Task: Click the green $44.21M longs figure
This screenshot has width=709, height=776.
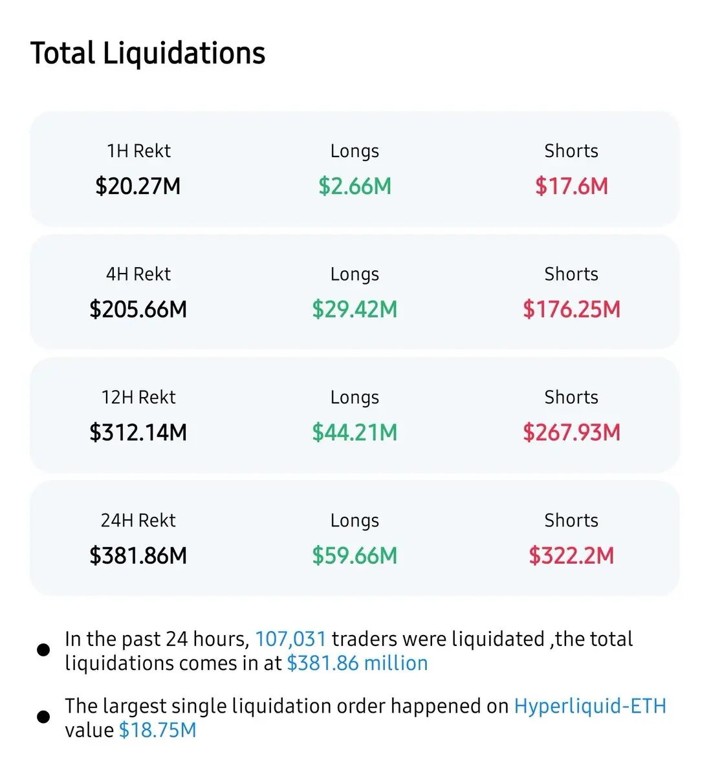Action: click(354, 432)
